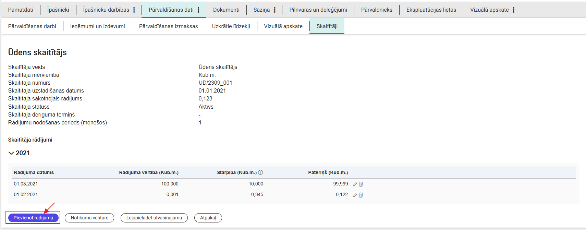Click Lejupielādēt atvasinājumu button
586x230 pixels.
(154, 218)
